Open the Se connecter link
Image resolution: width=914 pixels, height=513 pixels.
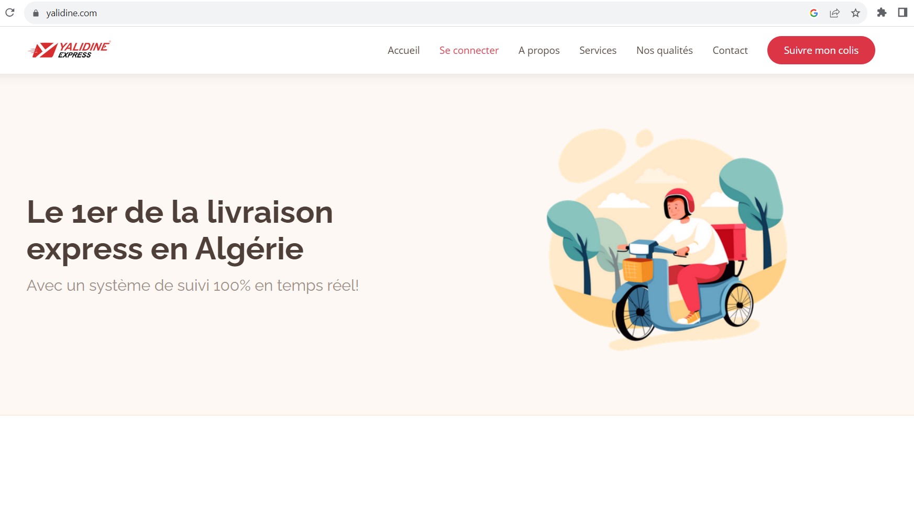coord(469,50)
